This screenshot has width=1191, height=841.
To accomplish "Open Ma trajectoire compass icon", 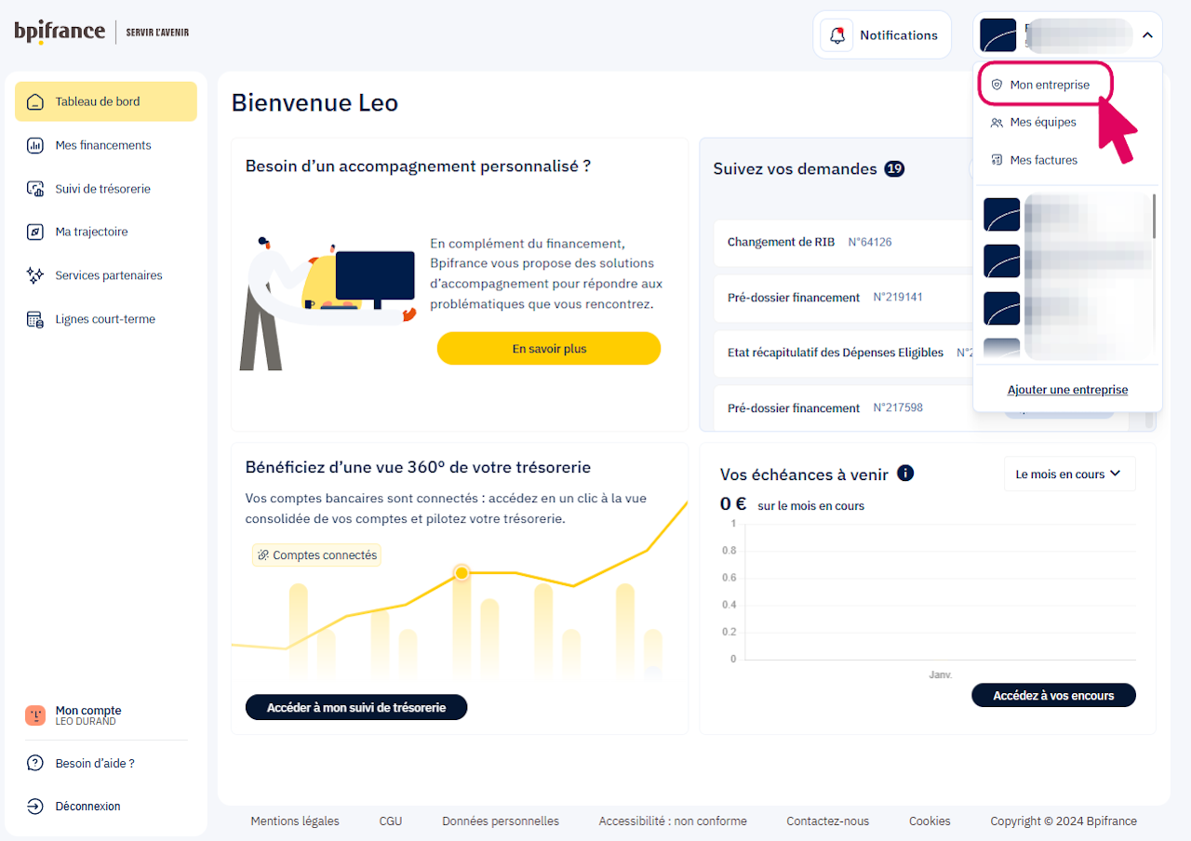I will tap(35, 232).
